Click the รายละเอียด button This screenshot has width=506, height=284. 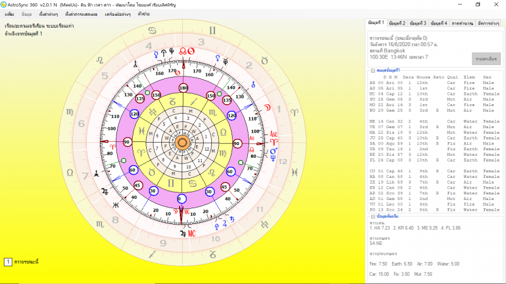pos(486,58)
